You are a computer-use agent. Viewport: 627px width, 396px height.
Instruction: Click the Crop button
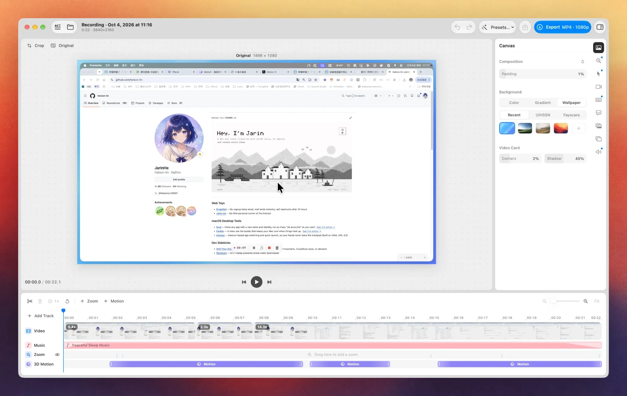(x=35, y=45)
